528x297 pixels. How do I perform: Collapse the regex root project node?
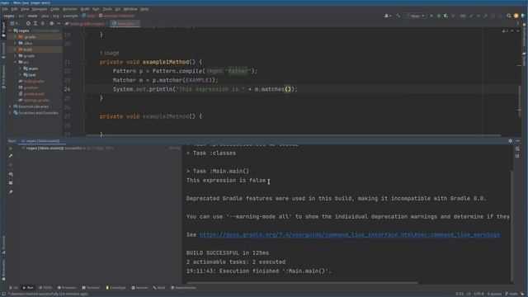click(10, 31)
